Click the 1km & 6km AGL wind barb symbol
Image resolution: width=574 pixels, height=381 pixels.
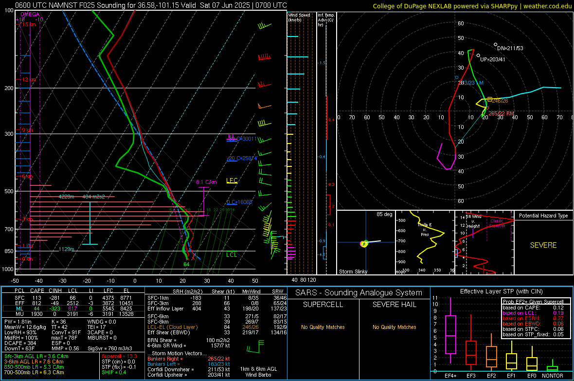pyautogui.click(x=255, y=346)
